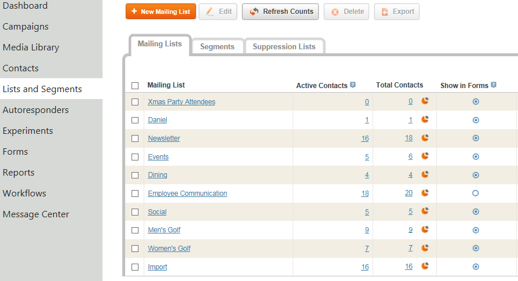Go to Autoresponders in the sidebar
This screenshot has width=518, height=281.
35,110
